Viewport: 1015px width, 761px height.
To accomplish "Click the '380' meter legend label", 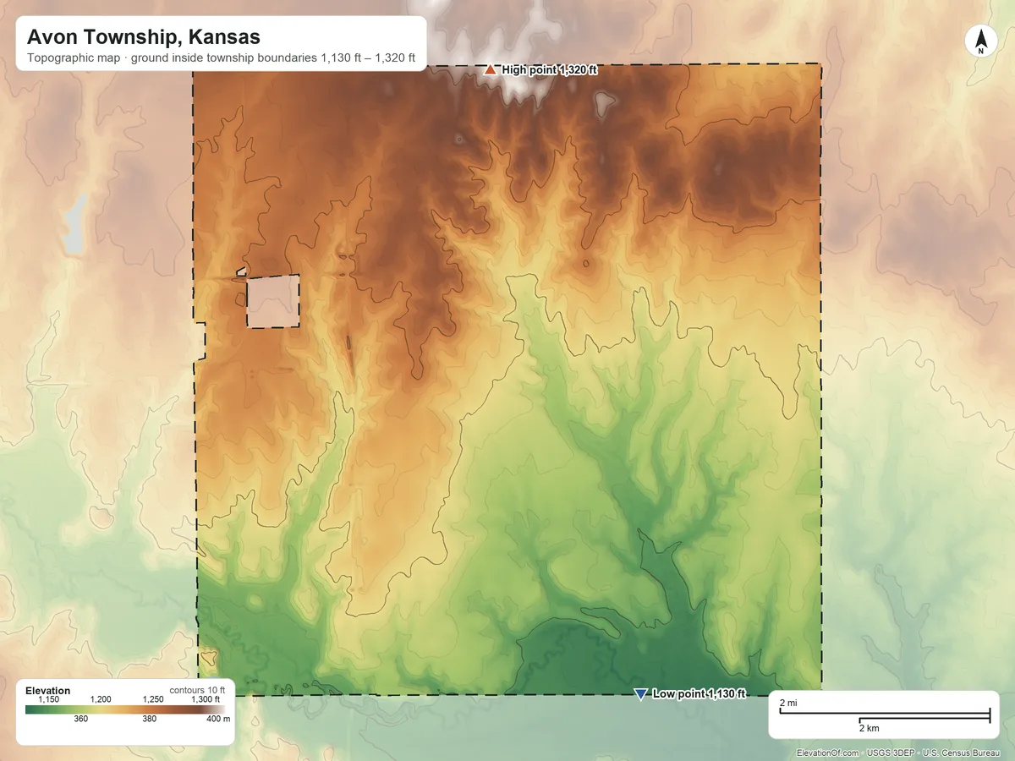I will coord(149,720).
